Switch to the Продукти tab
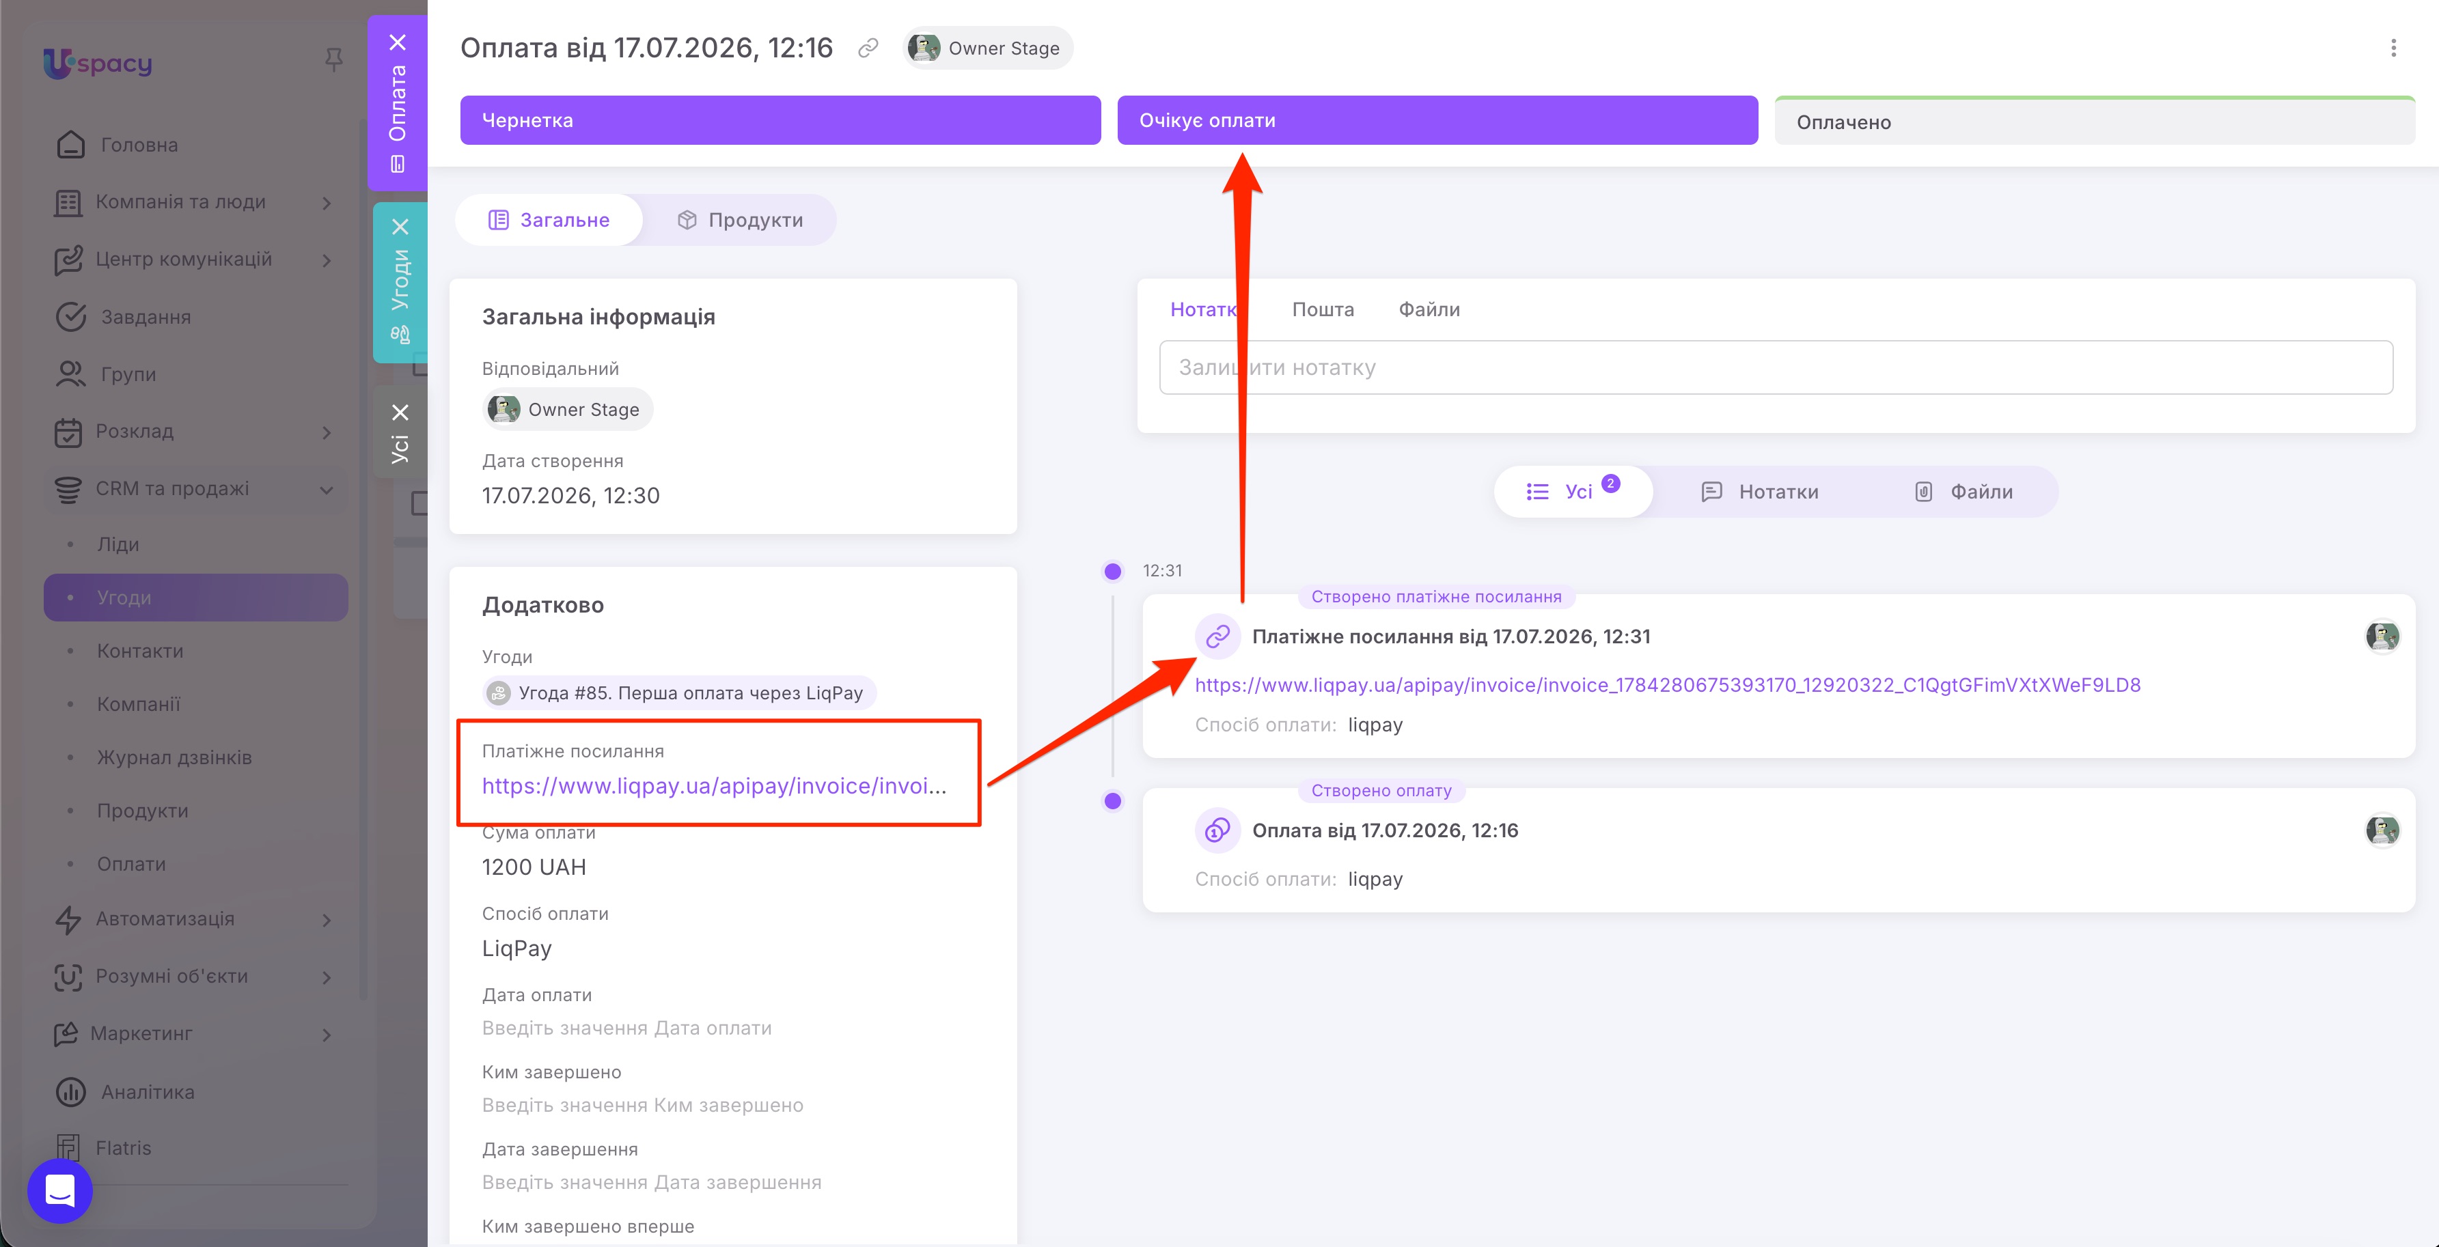The width and height of the screenshot is (2439, 1247). pyautogui.click(x=739, y=221)
